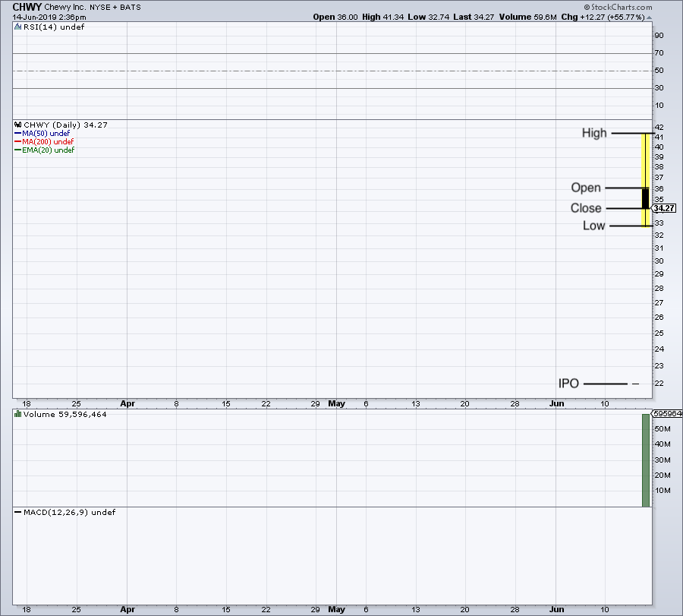Click the 42 tick on price axis
Viewport: 683px width, 616px height.
tap(659, 128)
